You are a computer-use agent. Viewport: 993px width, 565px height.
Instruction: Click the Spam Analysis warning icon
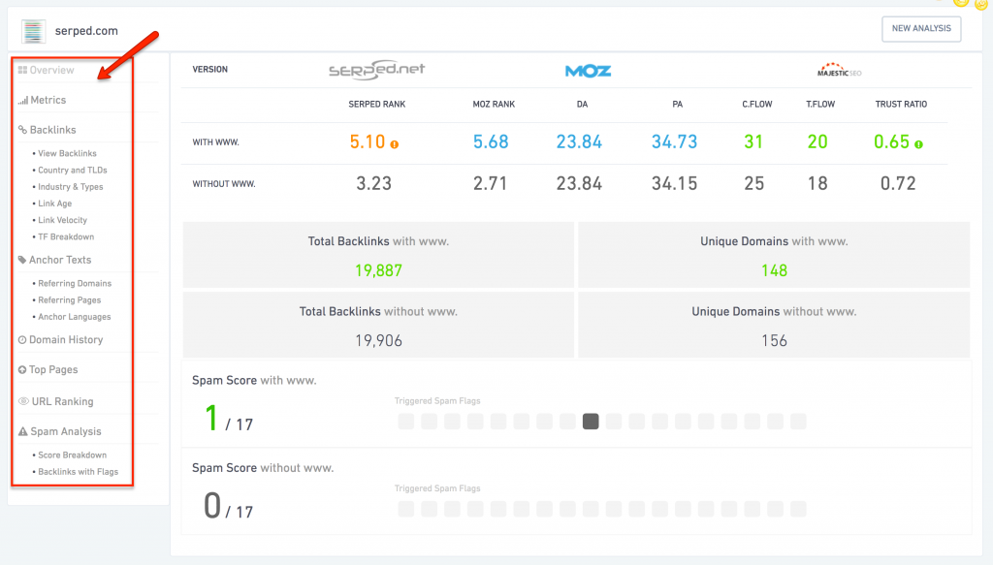click(x=23, y=431)
